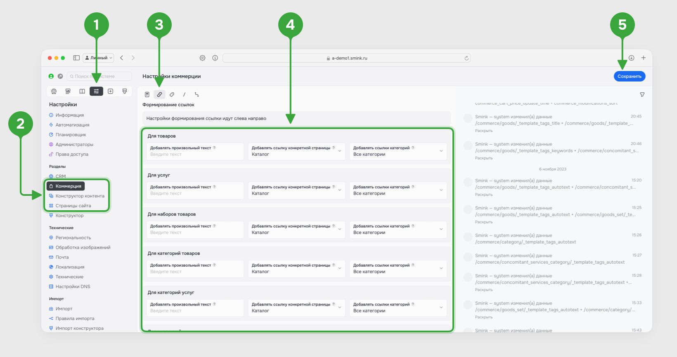The height and width of the screenshot is (357, 677).
Task: Open the link formation tab icon
Action: point(159,94)
